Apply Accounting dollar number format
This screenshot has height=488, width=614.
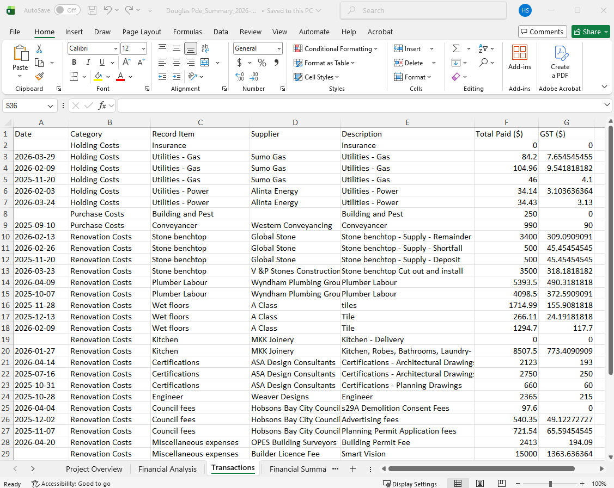239,63
